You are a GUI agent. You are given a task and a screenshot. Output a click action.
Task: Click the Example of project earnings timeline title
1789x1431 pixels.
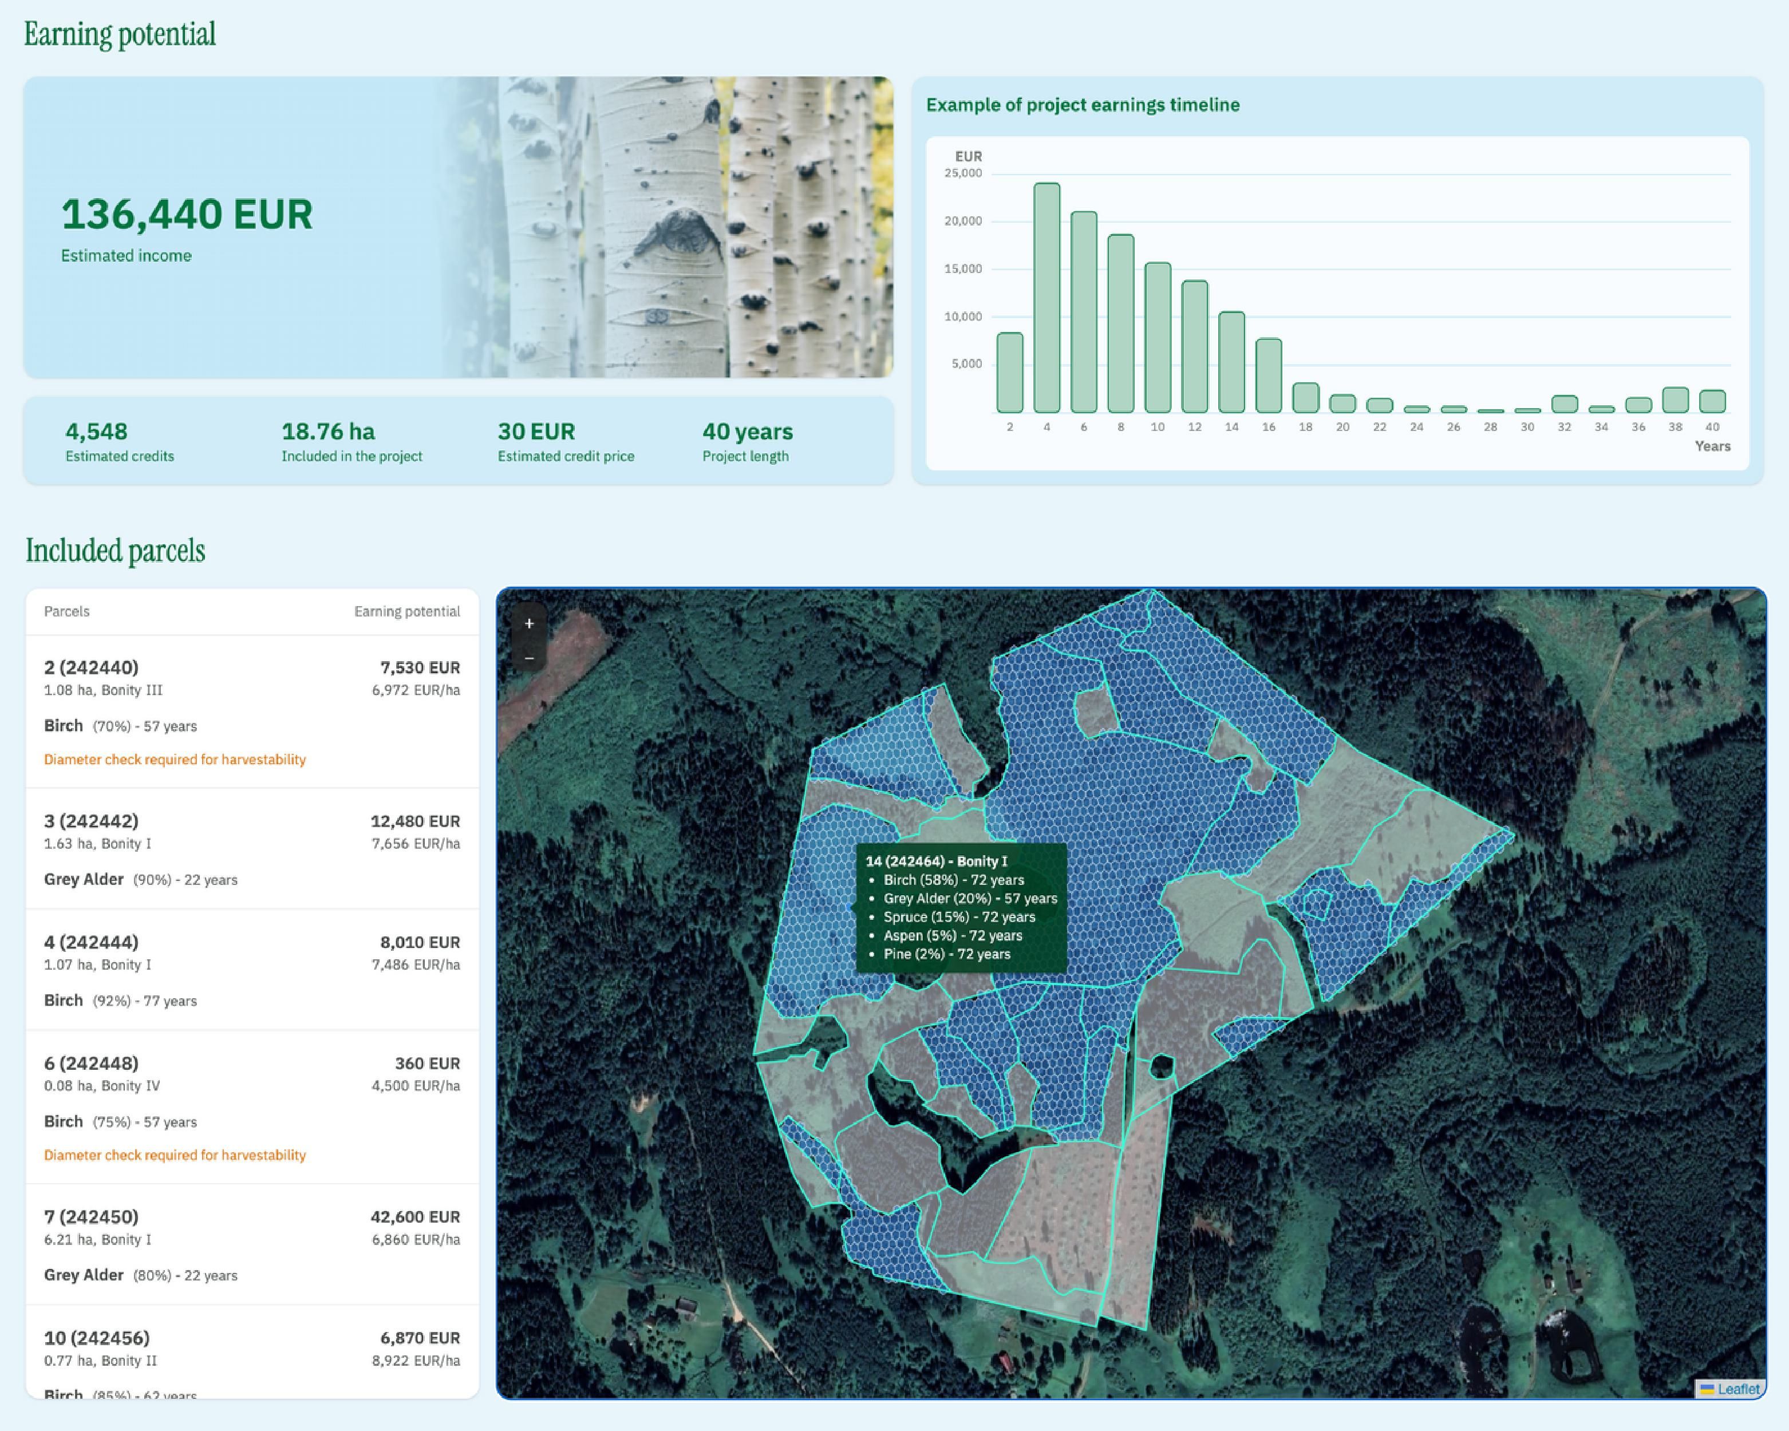1083,105
